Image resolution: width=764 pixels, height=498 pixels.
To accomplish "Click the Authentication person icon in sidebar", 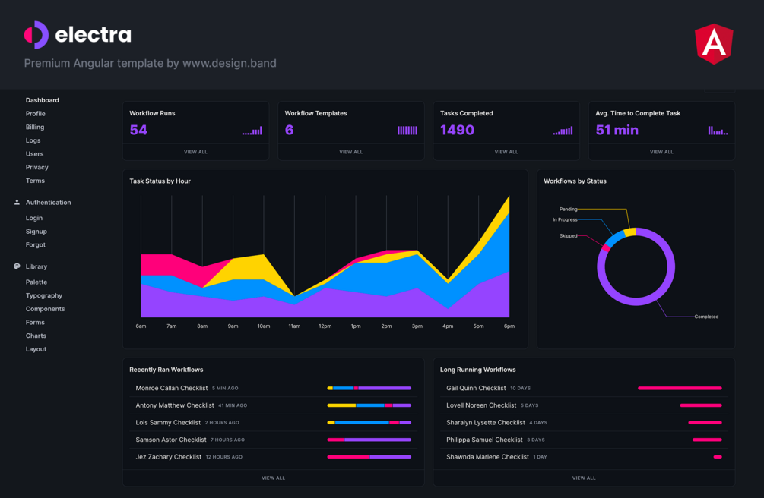I will 17,202.
